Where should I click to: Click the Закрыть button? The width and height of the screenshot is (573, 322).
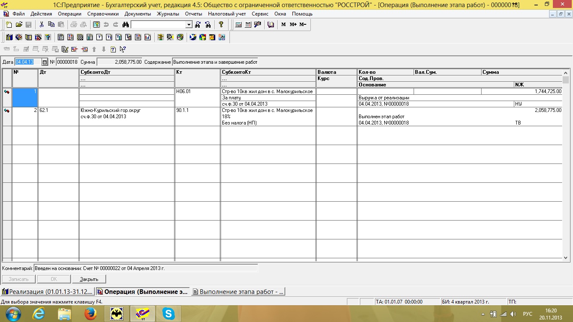89,279
